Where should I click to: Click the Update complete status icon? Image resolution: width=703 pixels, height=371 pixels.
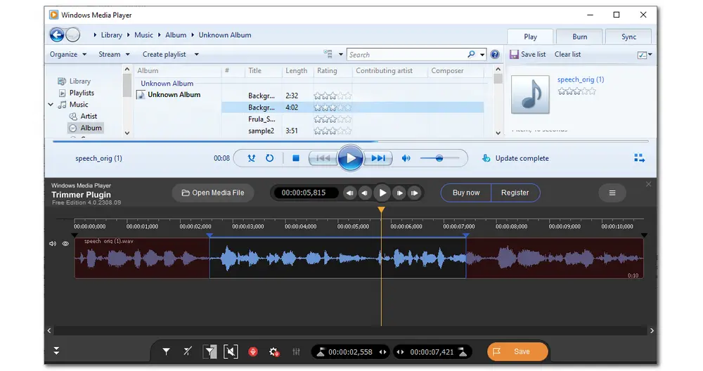click(x=486, y=158)
